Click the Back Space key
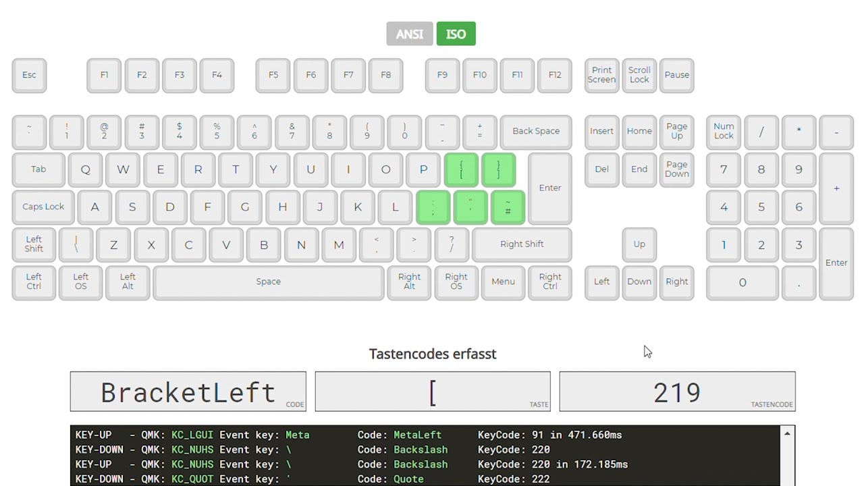864x486 pixels. [x=536, y=132]
